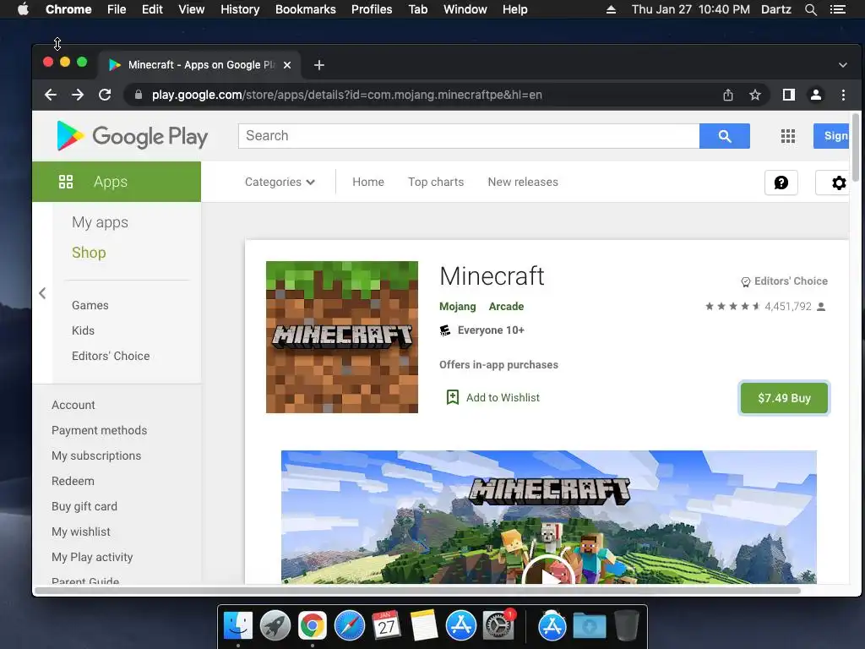The width and height of the screenshot is (865, 649).
Task: Bookmark this page with the star icon
Action: (x=755, y=95)
